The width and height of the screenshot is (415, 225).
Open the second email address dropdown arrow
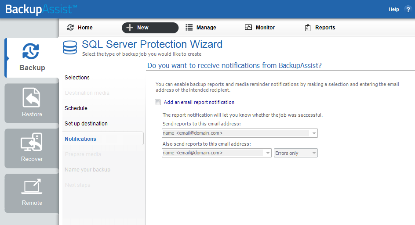tap(268, 153)
